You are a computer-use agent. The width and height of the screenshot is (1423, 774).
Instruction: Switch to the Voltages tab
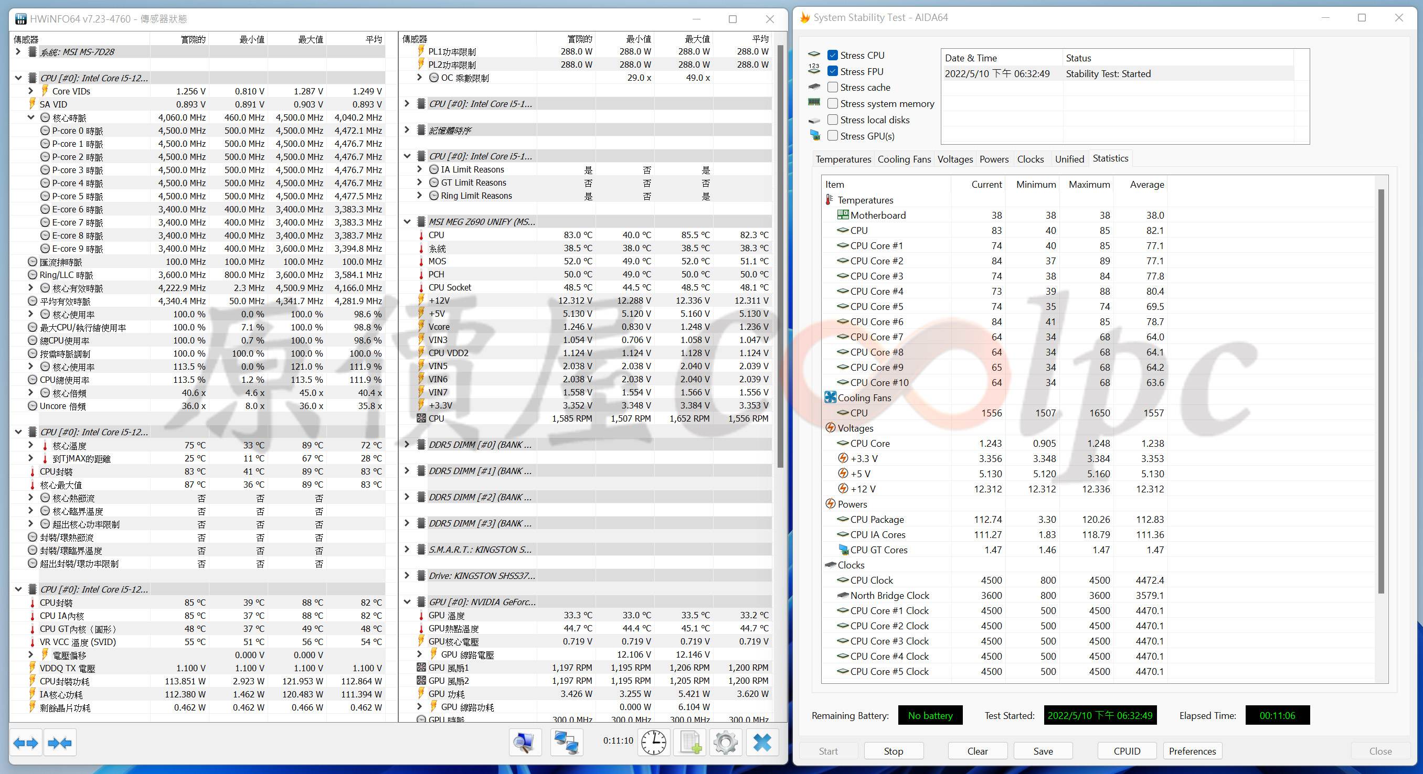point(954,159)
